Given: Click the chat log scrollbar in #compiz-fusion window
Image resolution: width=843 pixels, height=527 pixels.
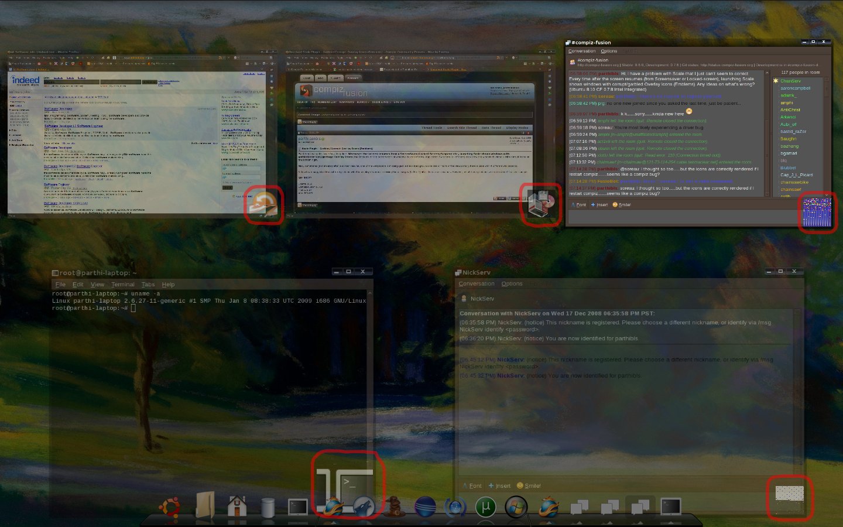Looking at the screenshot, I should pyautogui.click(x=767, y=117).
